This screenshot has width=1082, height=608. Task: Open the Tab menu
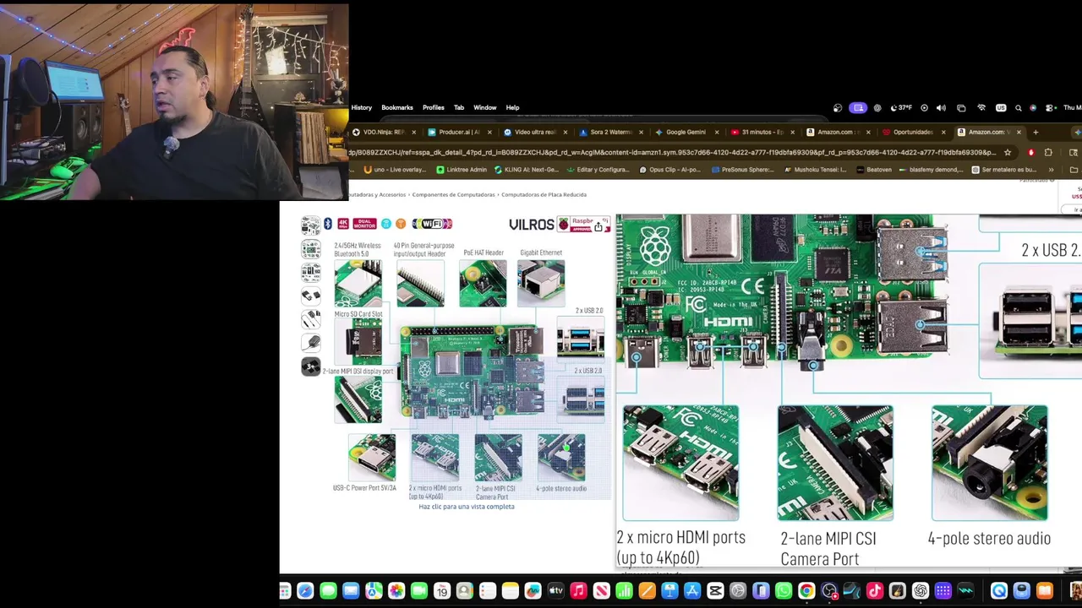(459, 107)
